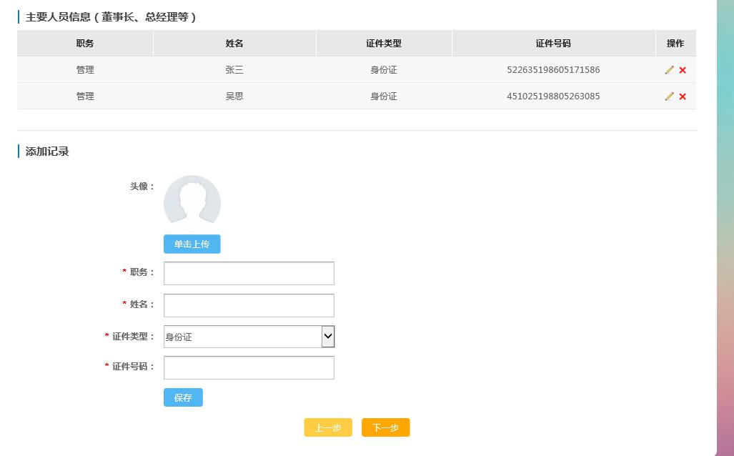Focus the 姓名 input field
This screenshot has width=734, height=456.
coord(249,305)
